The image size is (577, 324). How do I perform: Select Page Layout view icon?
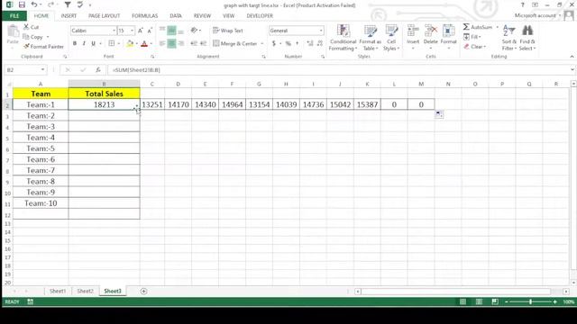point(479,301)
